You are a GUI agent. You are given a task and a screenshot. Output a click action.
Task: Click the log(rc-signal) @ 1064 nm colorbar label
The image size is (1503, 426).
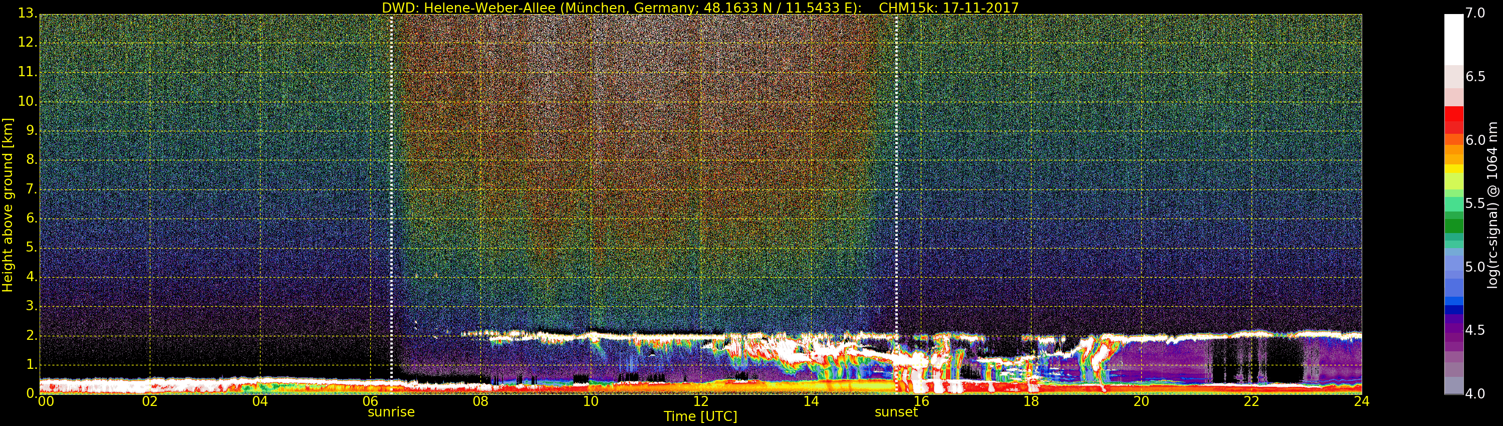tap(1492, 205)
